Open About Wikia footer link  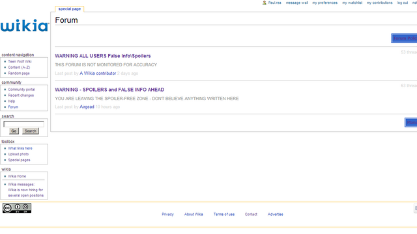(194, 214)
